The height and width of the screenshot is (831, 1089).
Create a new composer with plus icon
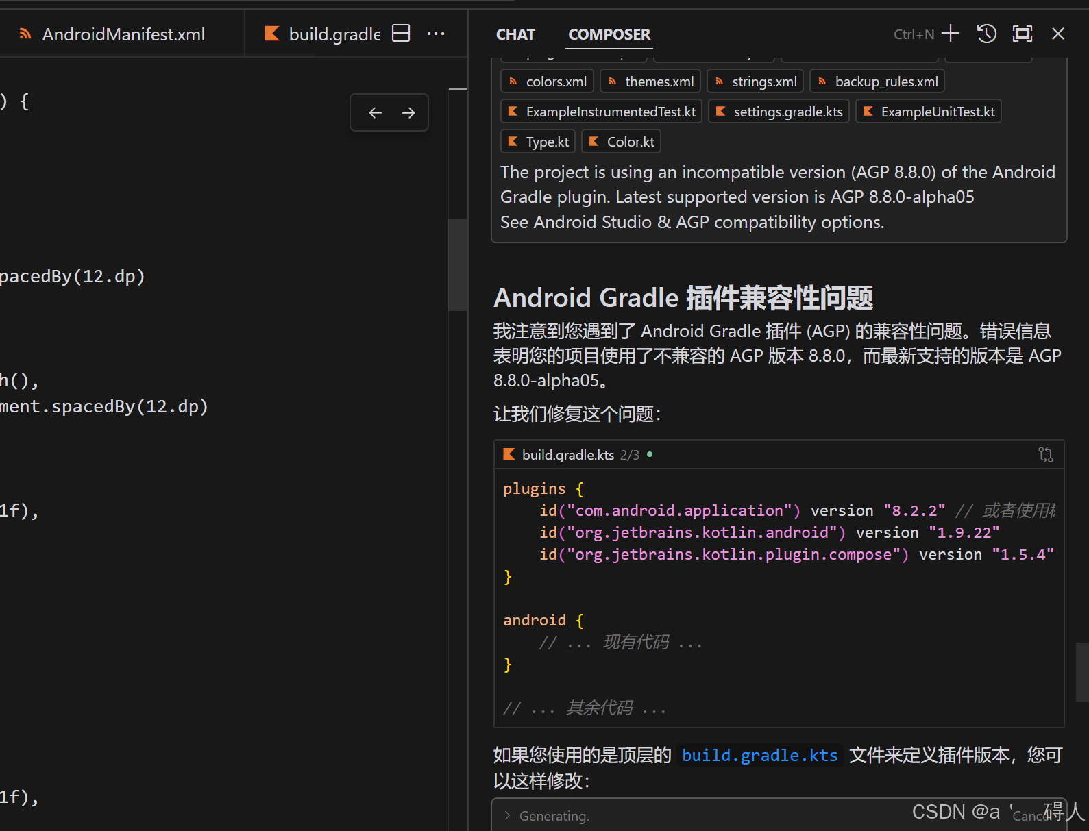951,33
